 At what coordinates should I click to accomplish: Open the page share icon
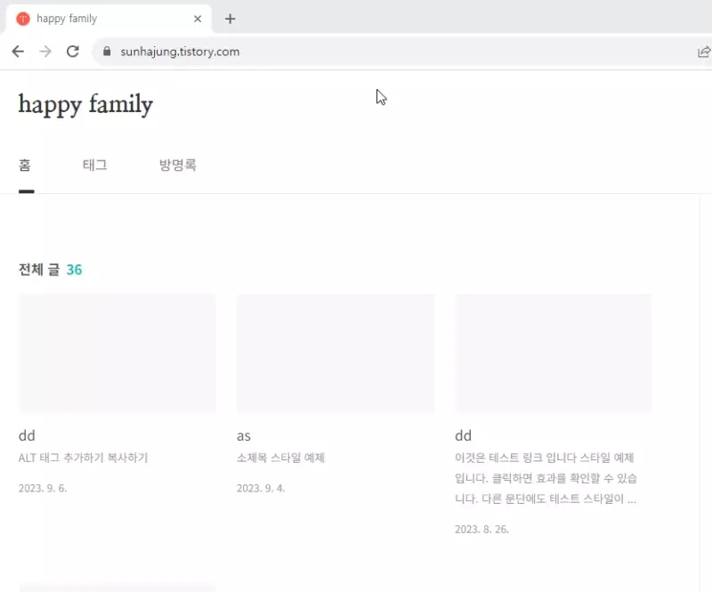pyautogui.click(x=703, y=52)
